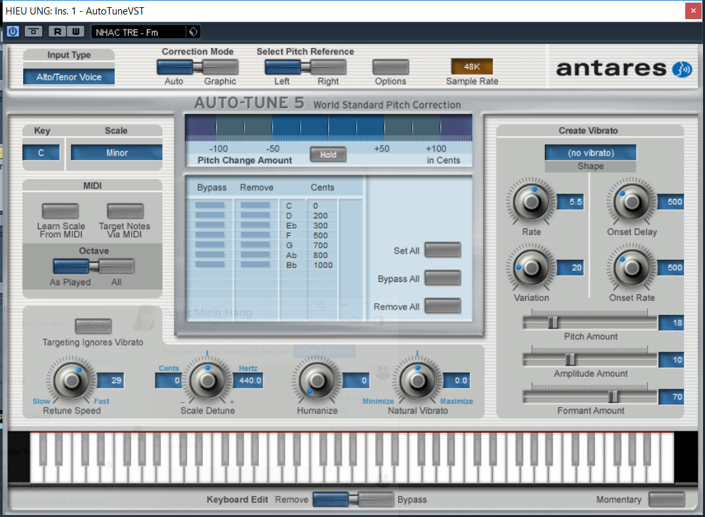
Task: Click the Natural Vibrato knob
Action: [418, 380]
